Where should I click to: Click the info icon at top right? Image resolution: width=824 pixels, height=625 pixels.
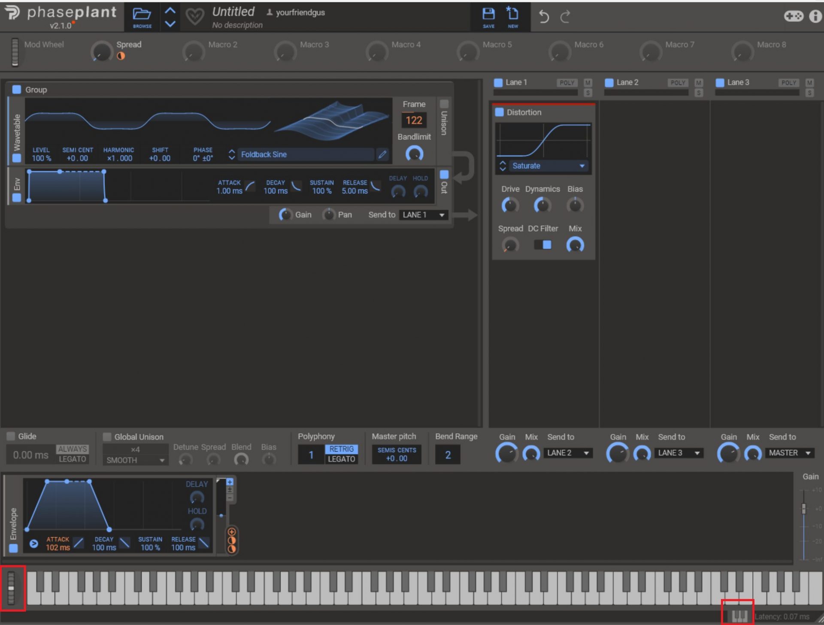pos(815,17)
